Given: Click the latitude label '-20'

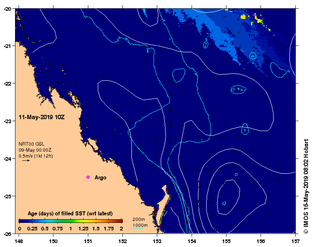Looking at the screenshot, I should pos(8,9).
